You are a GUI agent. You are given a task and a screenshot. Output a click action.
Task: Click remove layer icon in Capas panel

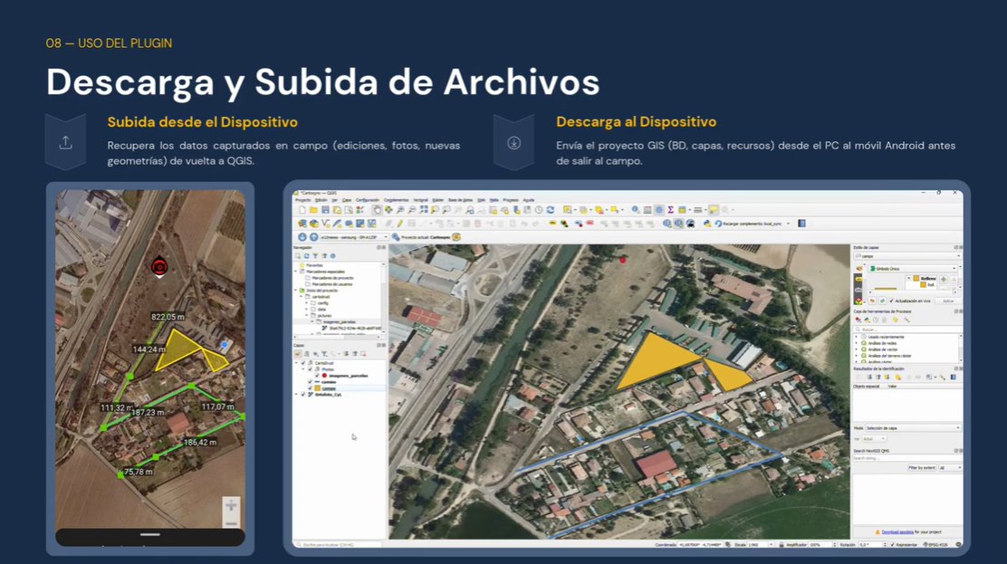(x=363, y=354)
